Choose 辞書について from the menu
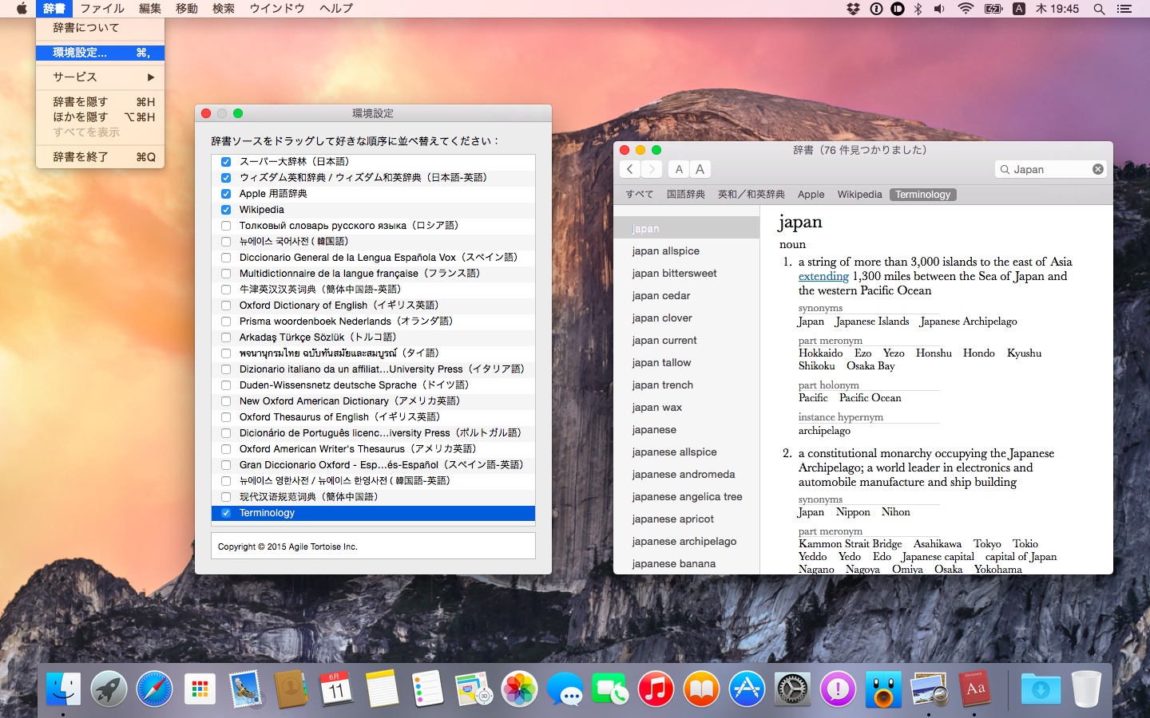 pos(100,28)
